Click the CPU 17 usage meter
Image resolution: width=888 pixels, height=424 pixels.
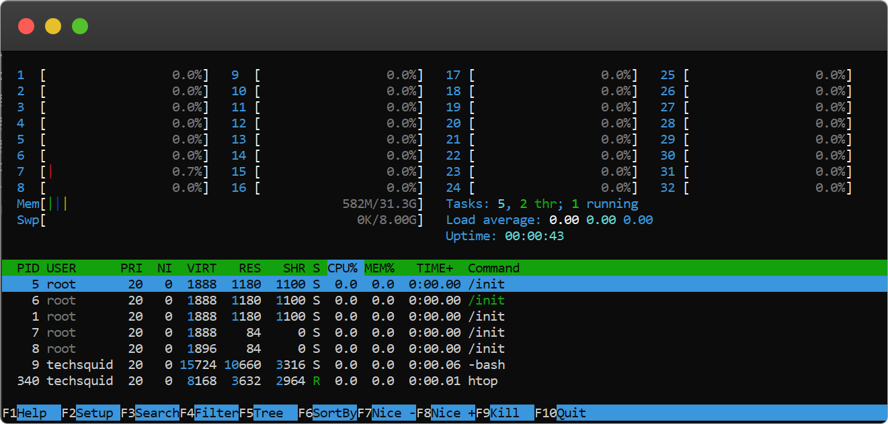pyautogui.click(x=542, y=75)
